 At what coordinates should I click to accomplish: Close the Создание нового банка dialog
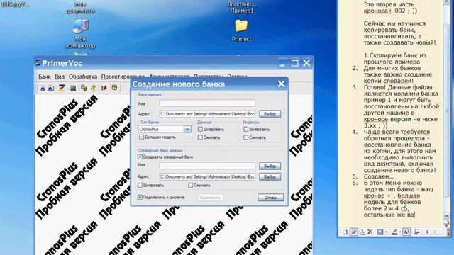[x=281, y=84]
